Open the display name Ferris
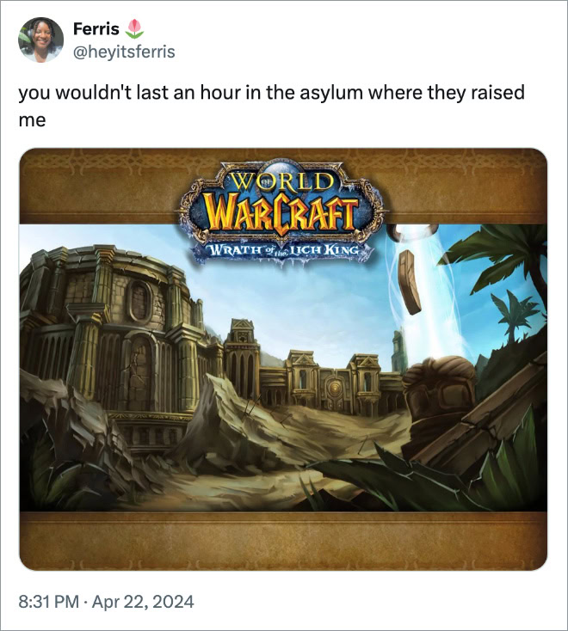The width and height of the screenshot is (568, 631). [96, 29]
